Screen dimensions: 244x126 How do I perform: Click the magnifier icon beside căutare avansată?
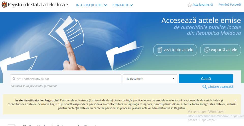click(x=204, y=87)
